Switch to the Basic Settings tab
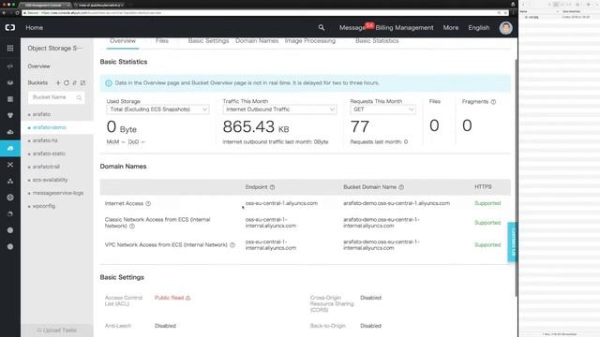Image resolution: width=600 pixels, height=337 pixels. tap(208, 41)
